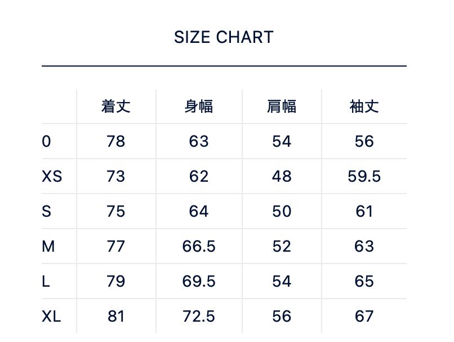The height and width of the screenshot is (342, 454).
Task: Click the 59.5 sleeve length value
Action: (x=364, y=177)
